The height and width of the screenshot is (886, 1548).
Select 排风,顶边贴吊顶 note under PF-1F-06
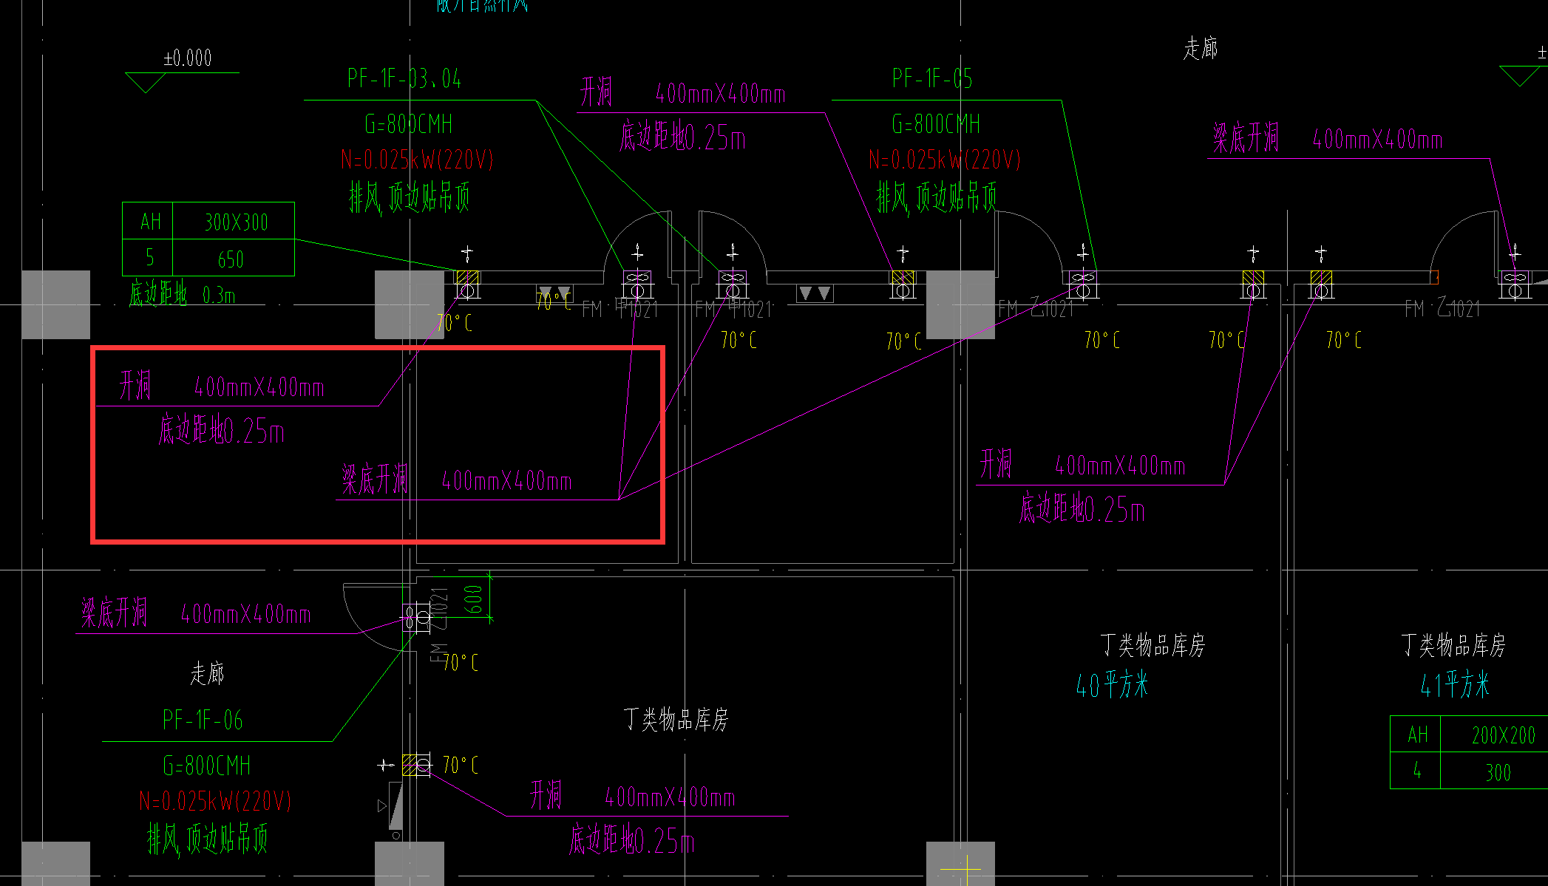coord(207,839)
